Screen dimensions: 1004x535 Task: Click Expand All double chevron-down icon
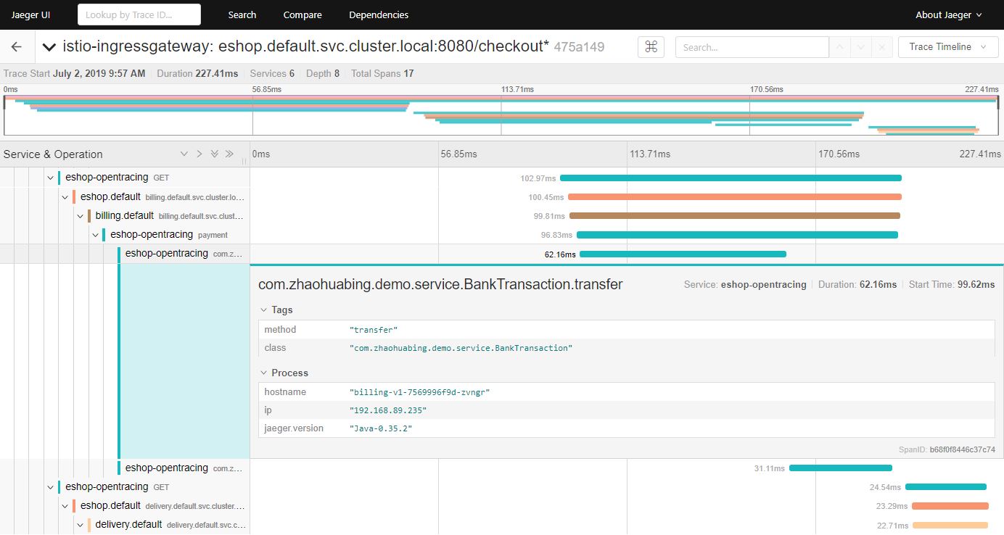(x=214, y=154)
